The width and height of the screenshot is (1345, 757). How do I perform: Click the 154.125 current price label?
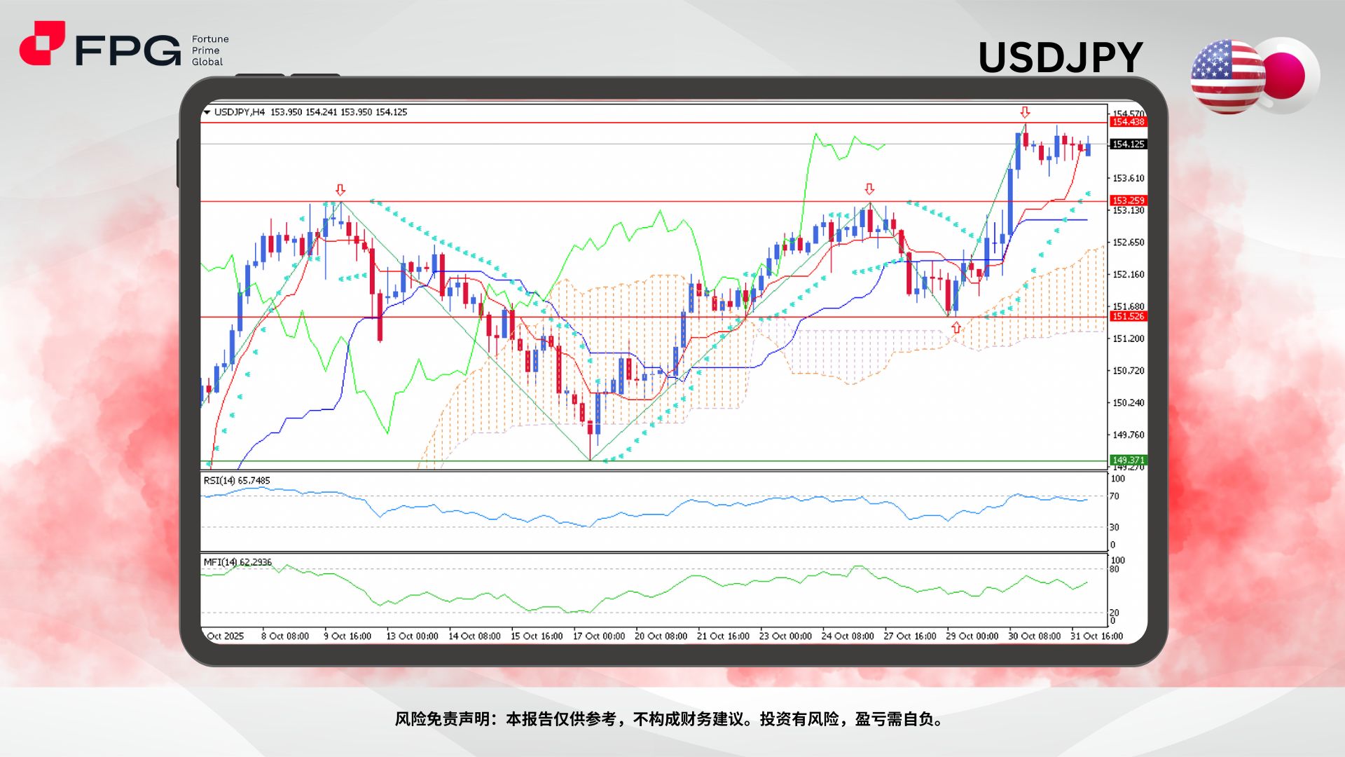click(1128, 144)
